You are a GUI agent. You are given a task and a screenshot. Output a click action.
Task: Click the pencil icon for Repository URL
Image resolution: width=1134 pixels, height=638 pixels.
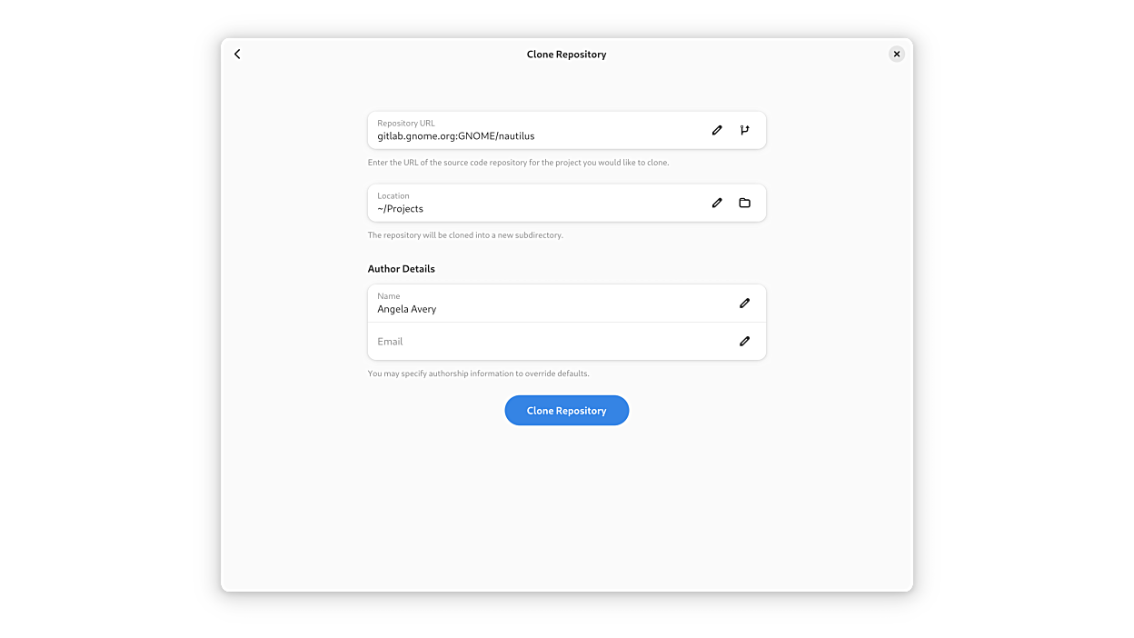point(717,130)
